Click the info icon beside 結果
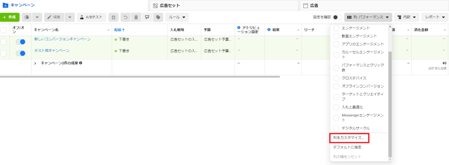Image resolution: width=449 pixels, height=165 pixels. (269, 30)
